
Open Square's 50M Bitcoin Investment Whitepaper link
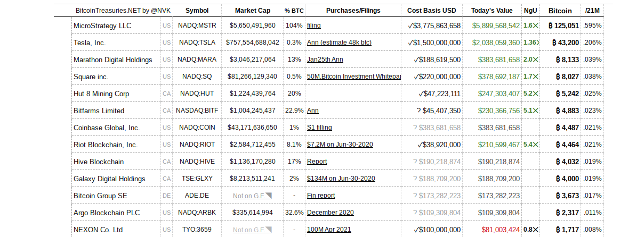coord(354,77)
